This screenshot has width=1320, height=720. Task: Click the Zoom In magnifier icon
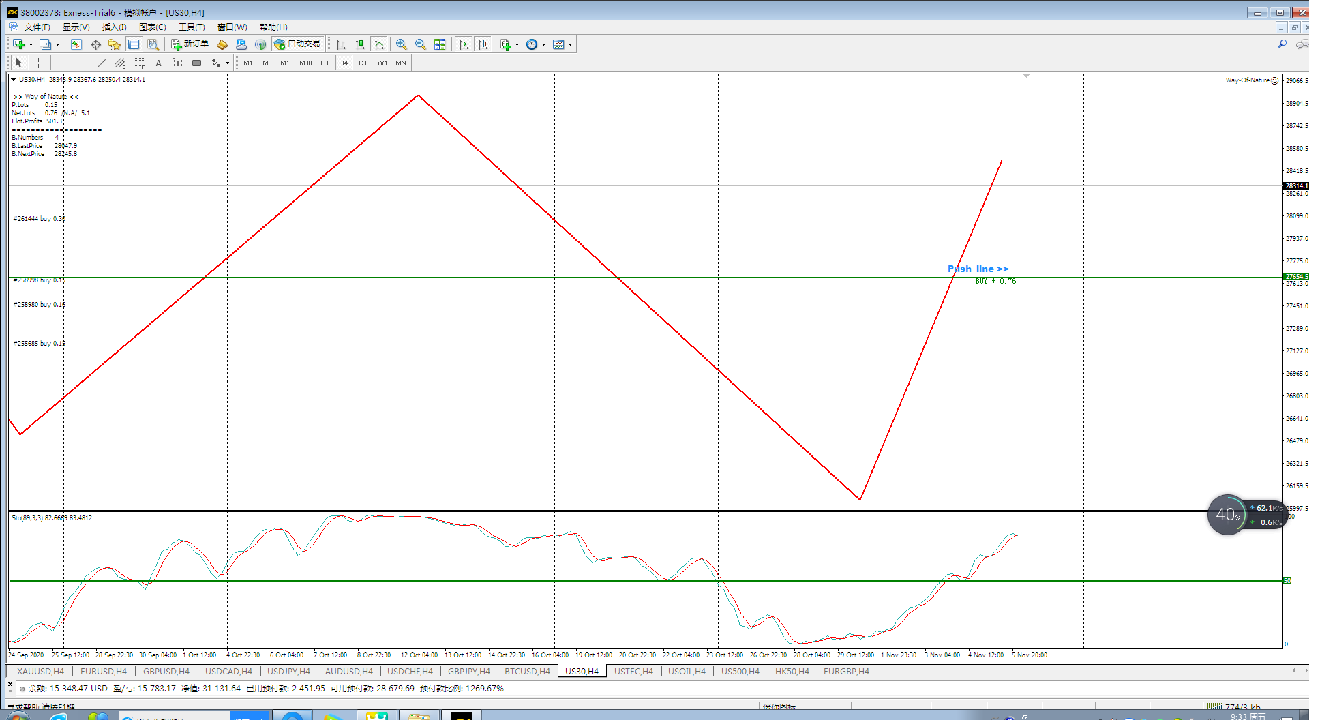click(402, 44)
